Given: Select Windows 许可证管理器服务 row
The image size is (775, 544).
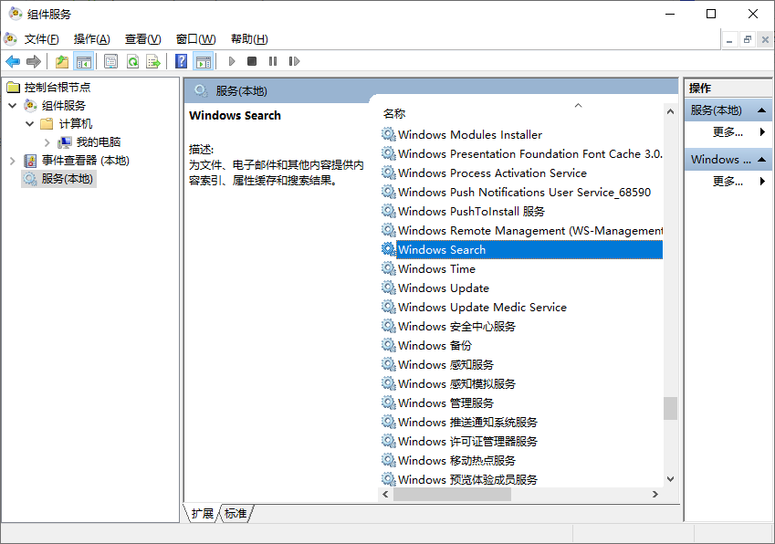Looking at the screenshot, I should 521,441.
